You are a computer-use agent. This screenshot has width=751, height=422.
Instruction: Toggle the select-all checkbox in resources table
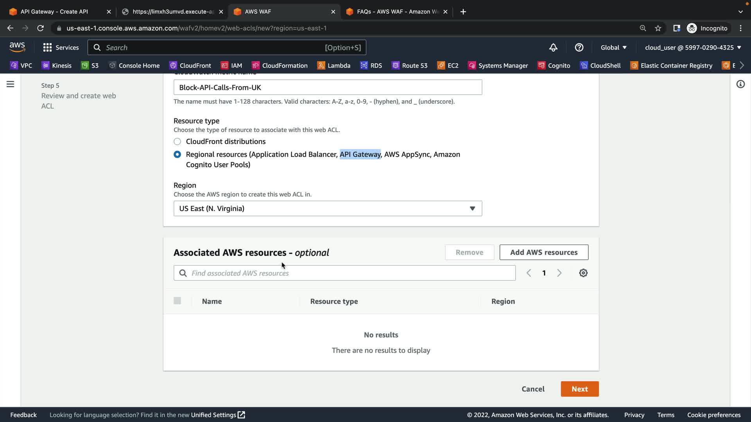[177, 301]
